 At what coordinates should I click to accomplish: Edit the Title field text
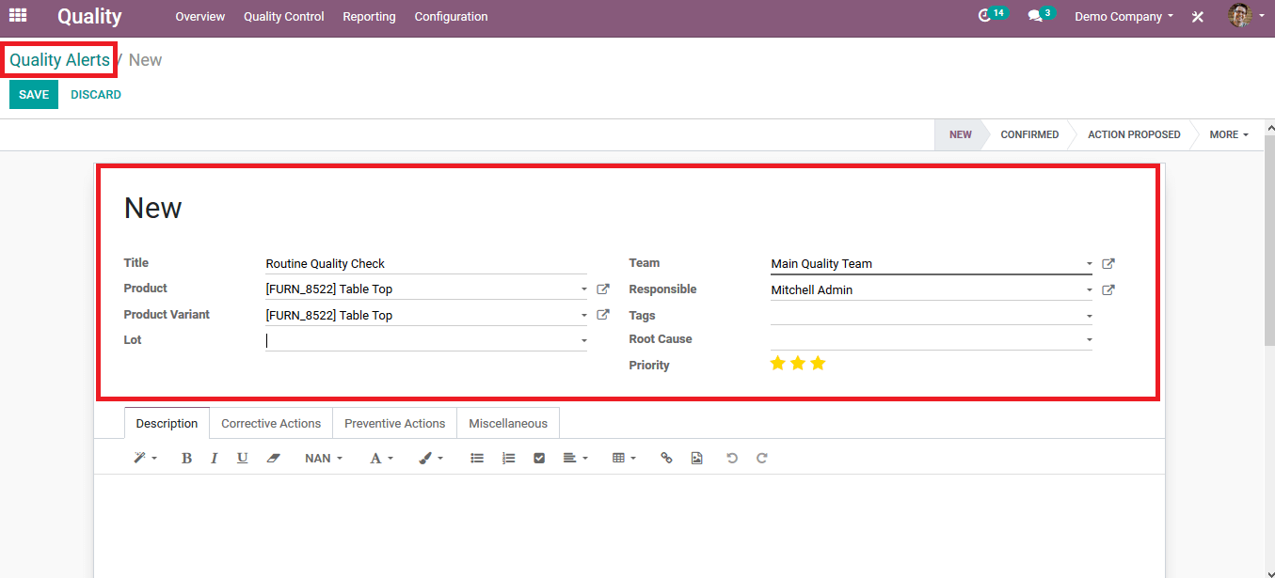(425, 264)
